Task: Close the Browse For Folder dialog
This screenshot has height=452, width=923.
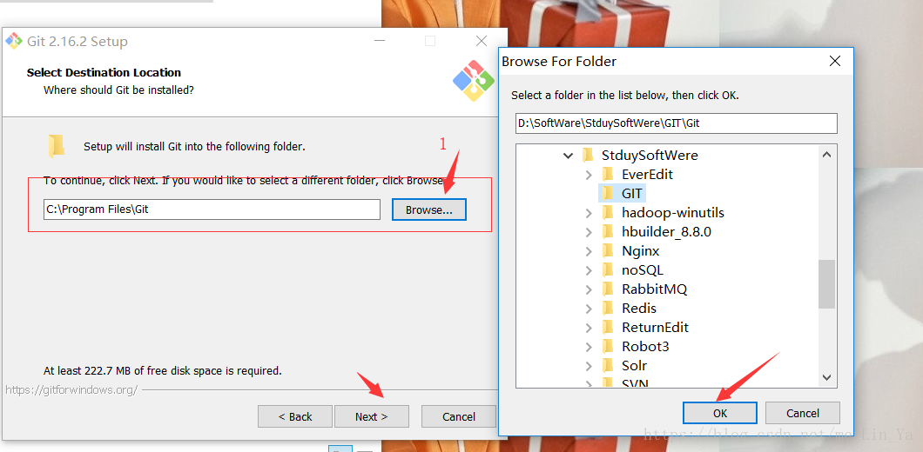Action: tap(834, 61)
